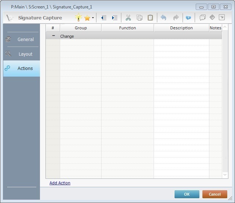Click the scrollbar down arrow in actions grid

[x=225, y=175]
